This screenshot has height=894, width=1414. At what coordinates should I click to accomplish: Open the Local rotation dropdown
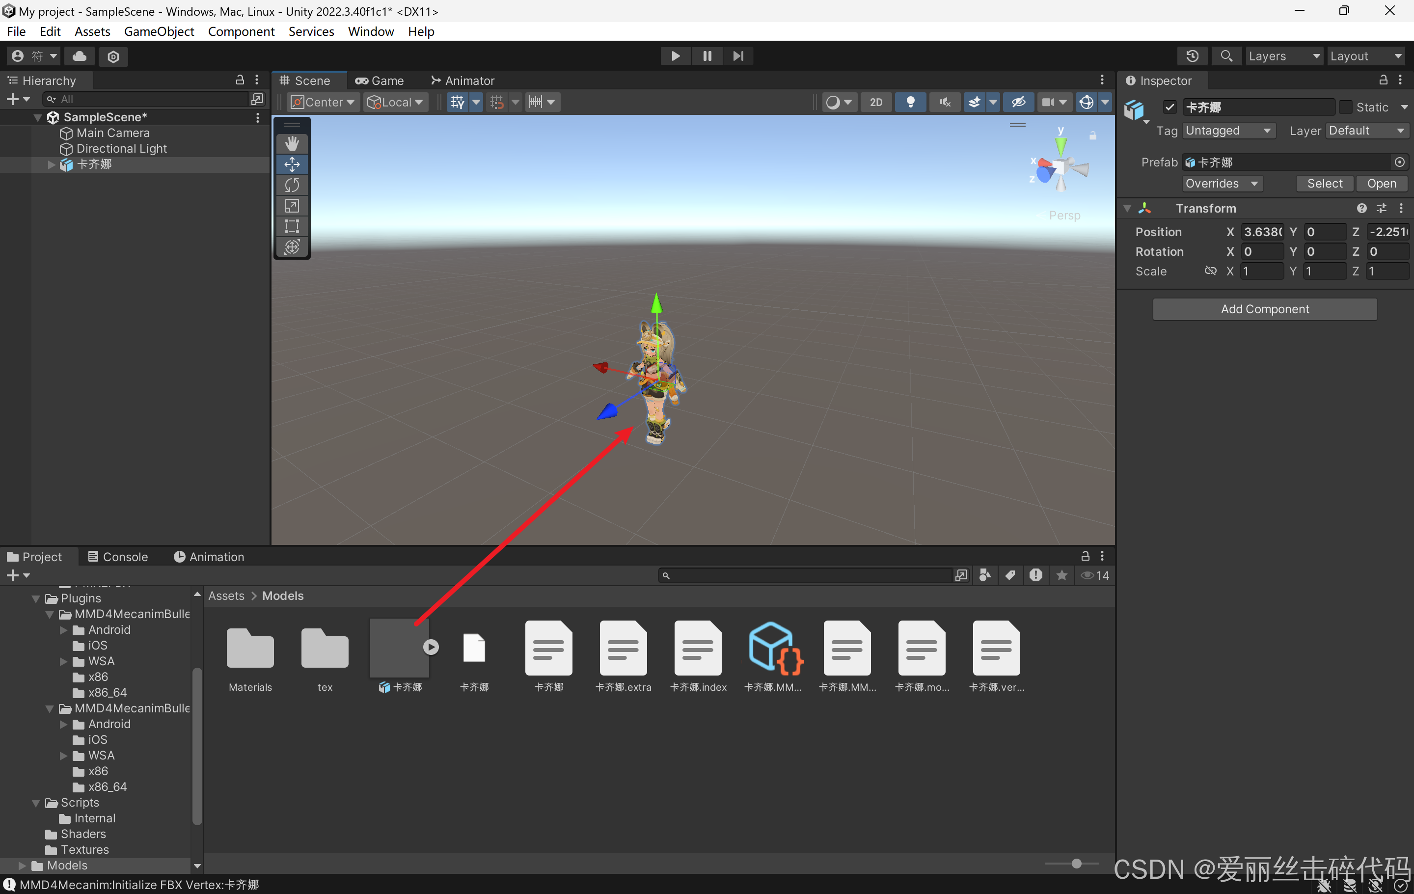click(395, 102)
